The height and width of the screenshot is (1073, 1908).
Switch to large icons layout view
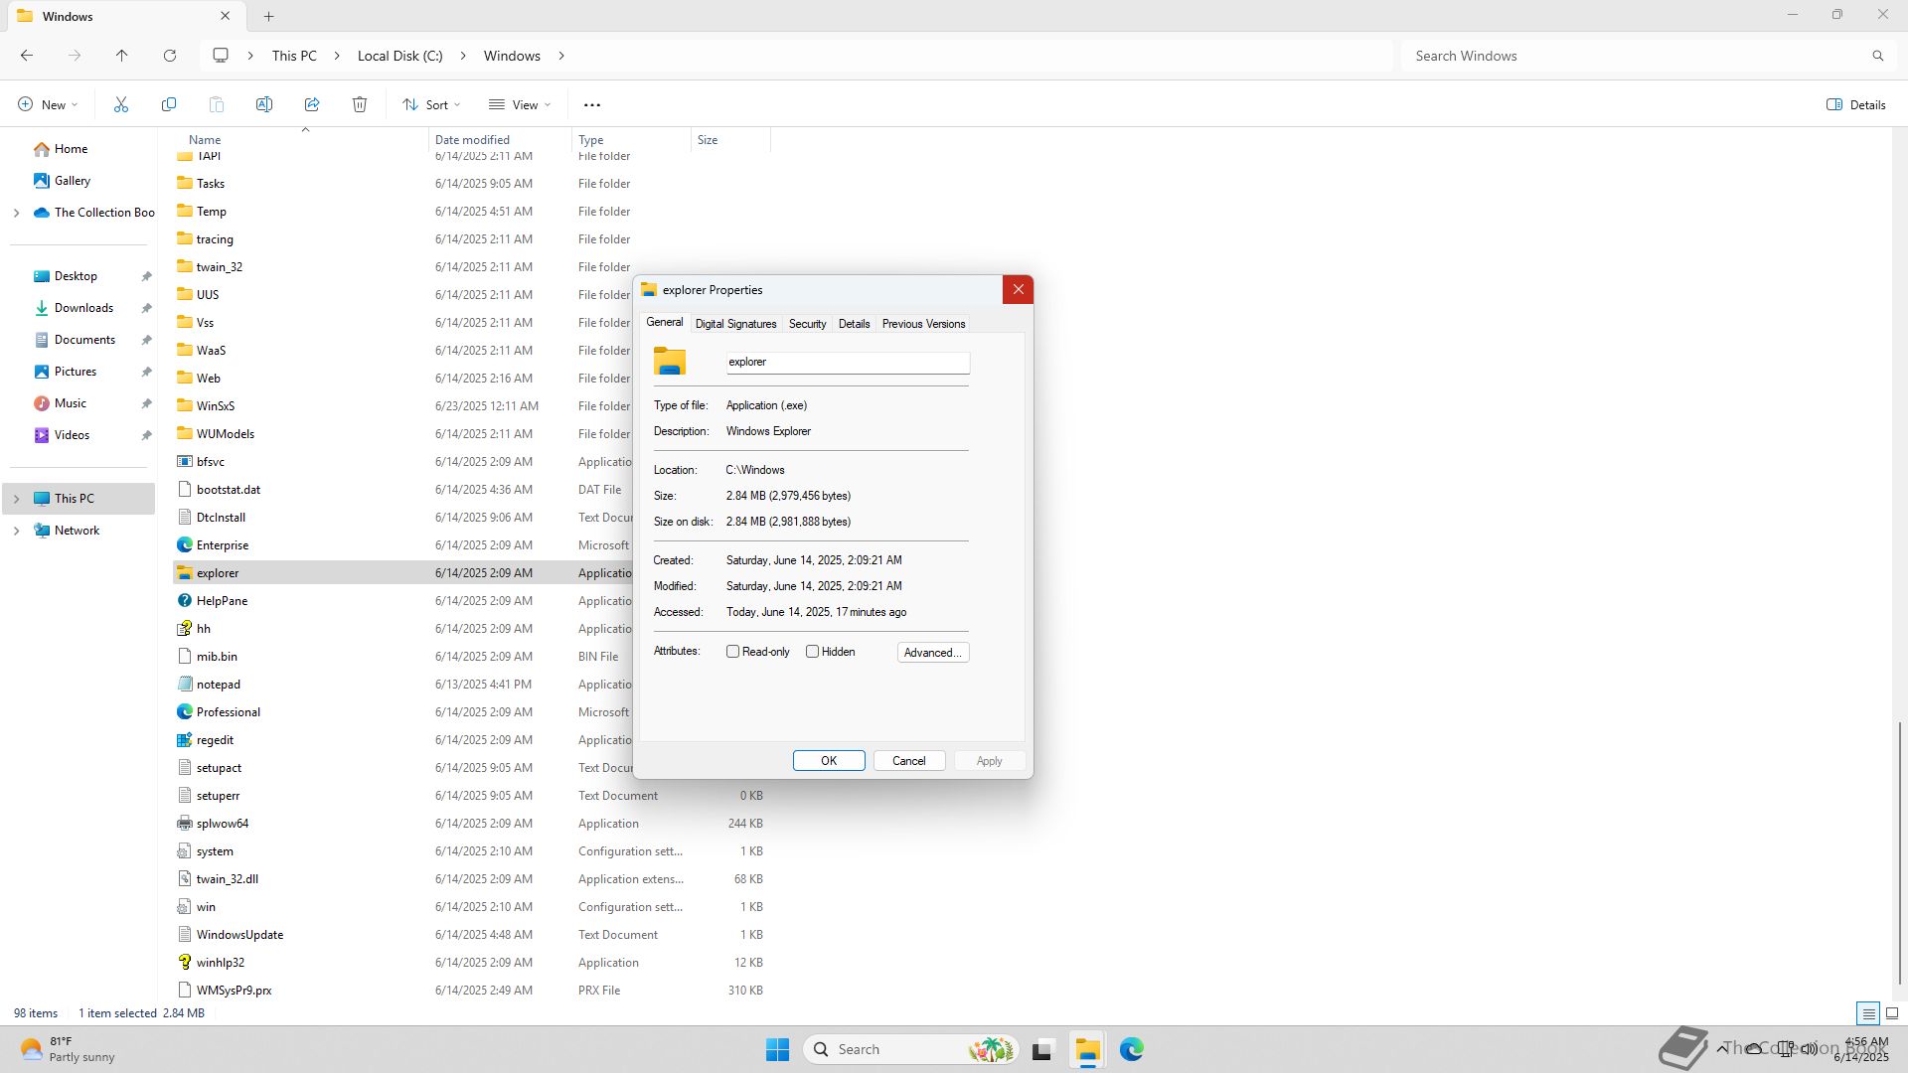1892,1013
